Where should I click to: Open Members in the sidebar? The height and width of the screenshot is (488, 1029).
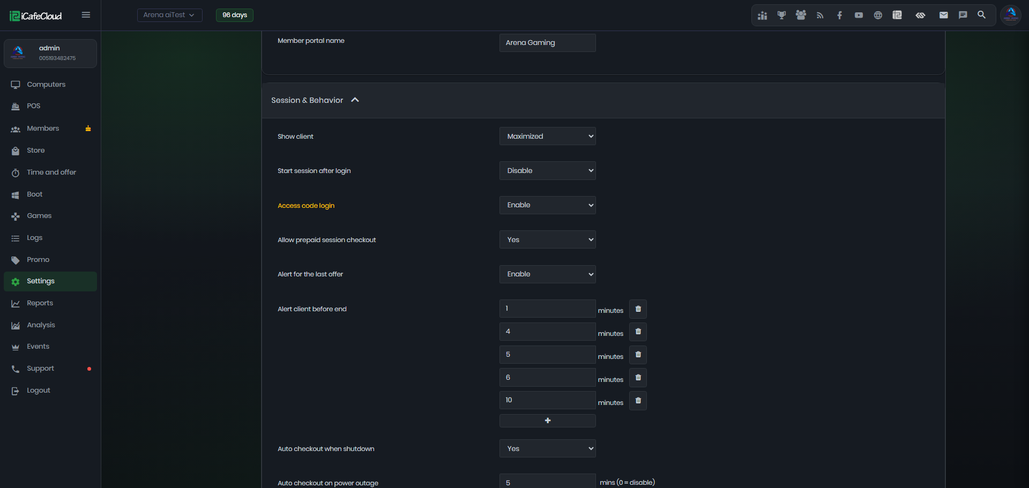50,129
